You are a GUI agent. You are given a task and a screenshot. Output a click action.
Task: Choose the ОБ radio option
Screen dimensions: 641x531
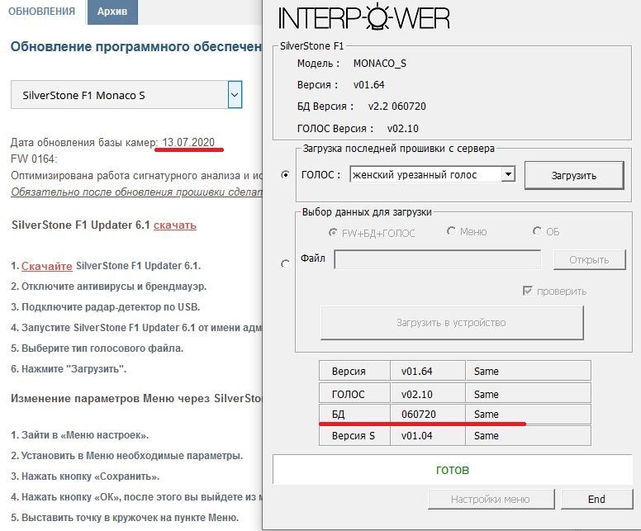coord(537,232)
